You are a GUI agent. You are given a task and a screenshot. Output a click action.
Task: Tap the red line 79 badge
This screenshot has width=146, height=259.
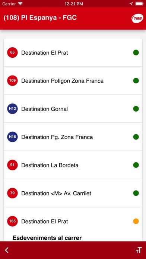12,193
